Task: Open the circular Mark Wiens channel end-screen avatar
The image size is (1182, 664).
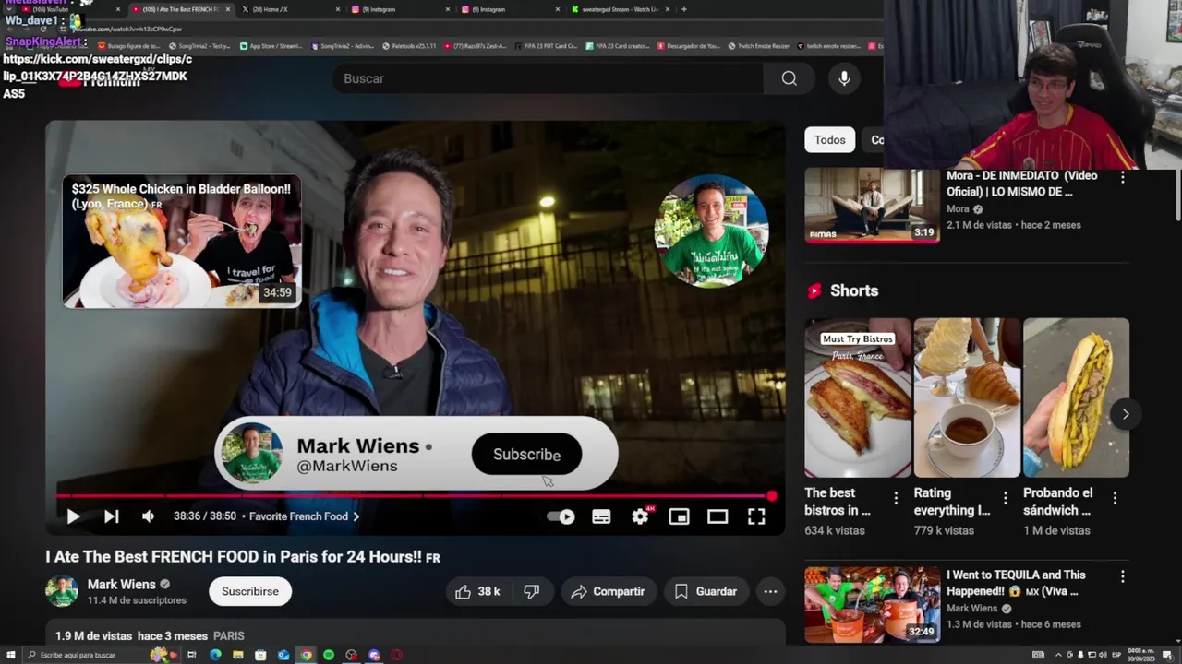Action: [711, 231]
